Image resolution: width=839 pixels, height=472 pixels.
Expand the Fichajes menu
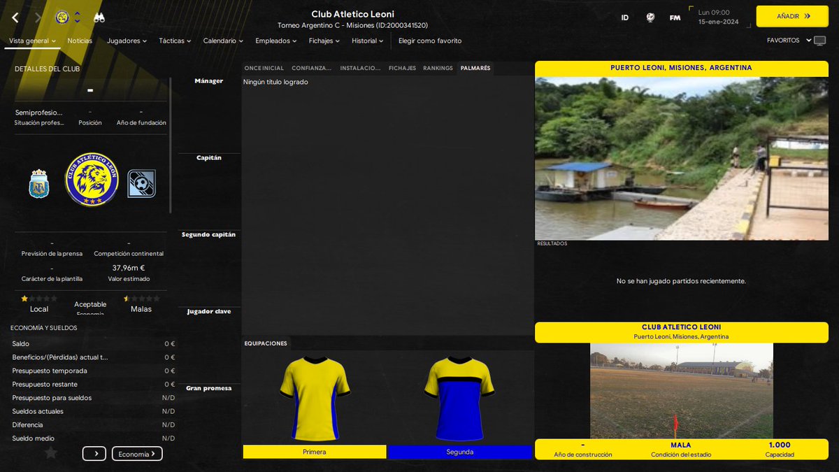pyautogui.click(x=324, y=41)
